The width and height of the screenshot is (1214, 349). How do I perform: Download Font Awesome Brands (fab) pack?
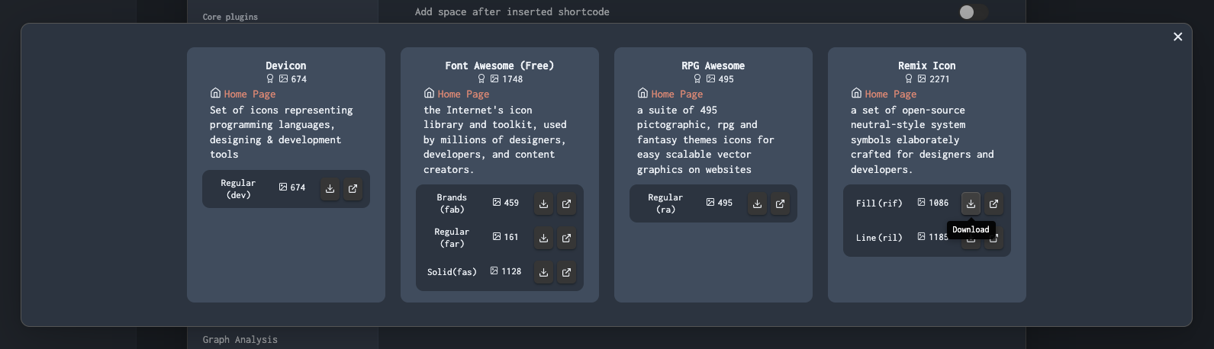click(x=543, y=203)
